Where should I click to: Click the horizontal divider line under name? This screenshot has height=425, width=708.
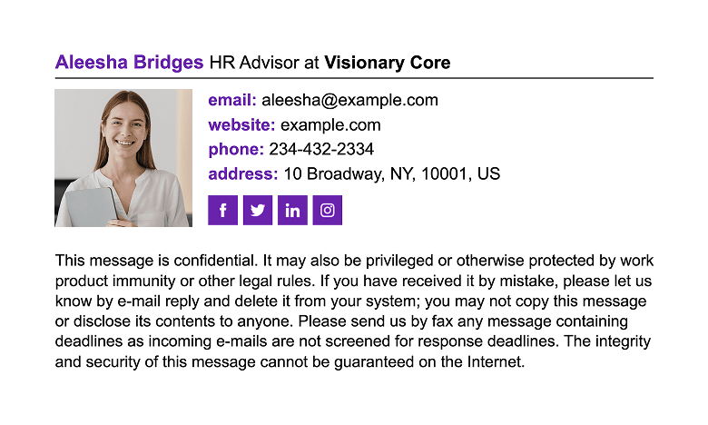click(x=354, y=78)
